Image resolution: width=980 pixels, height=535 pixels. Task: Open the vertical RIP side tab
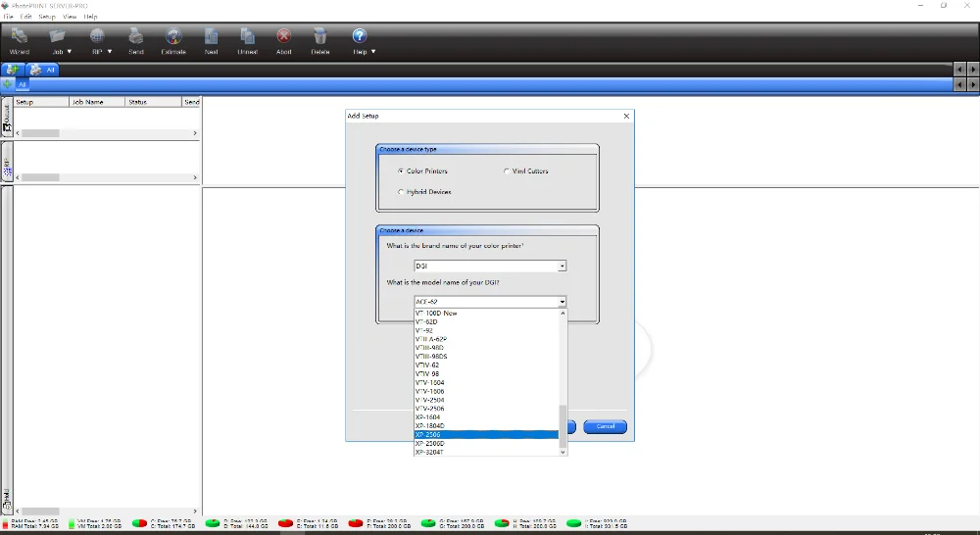tap(7, 162)
